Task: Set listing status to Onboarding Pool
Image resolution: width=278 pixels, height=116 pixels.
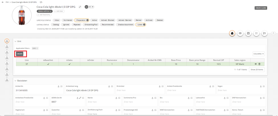Action: pos(91,25)
